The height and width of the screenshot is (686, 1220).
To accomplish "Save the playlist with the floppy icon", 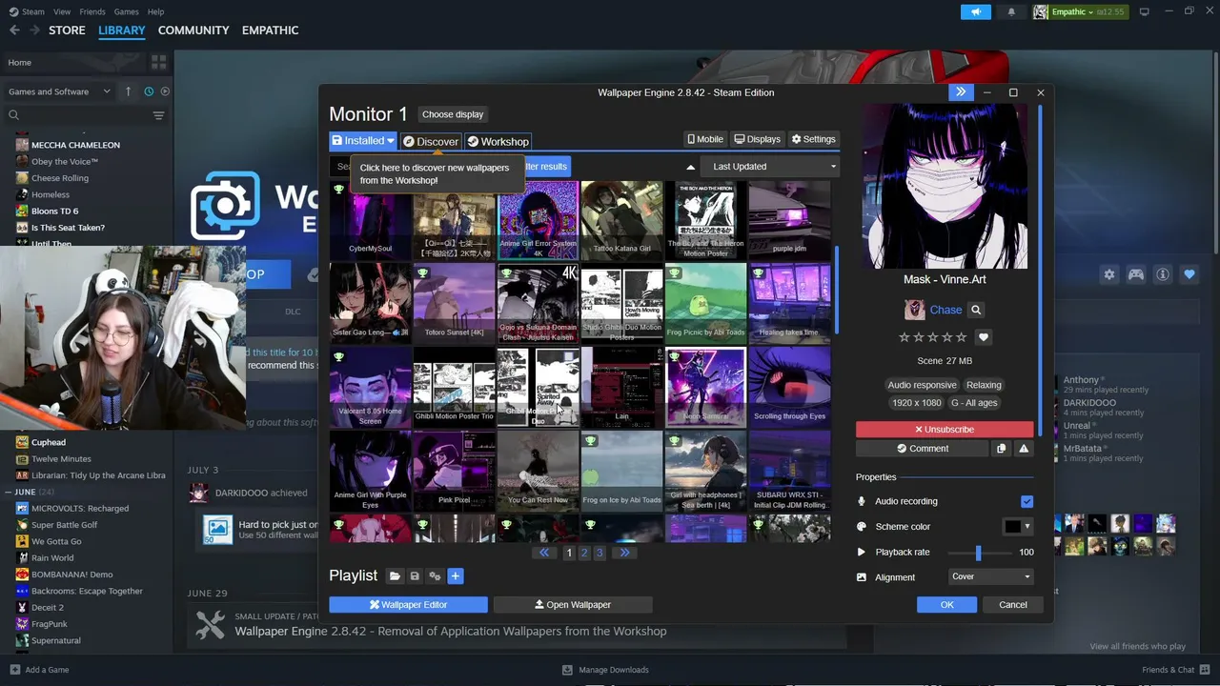I will click(x=415, y=575).
